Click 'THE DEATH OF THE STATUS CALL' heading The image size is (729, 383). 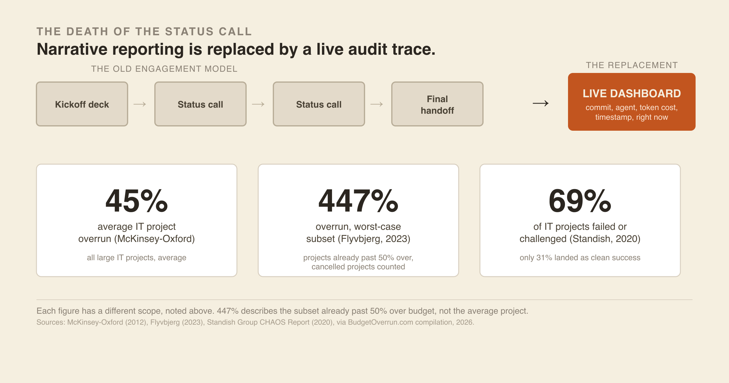144,32
